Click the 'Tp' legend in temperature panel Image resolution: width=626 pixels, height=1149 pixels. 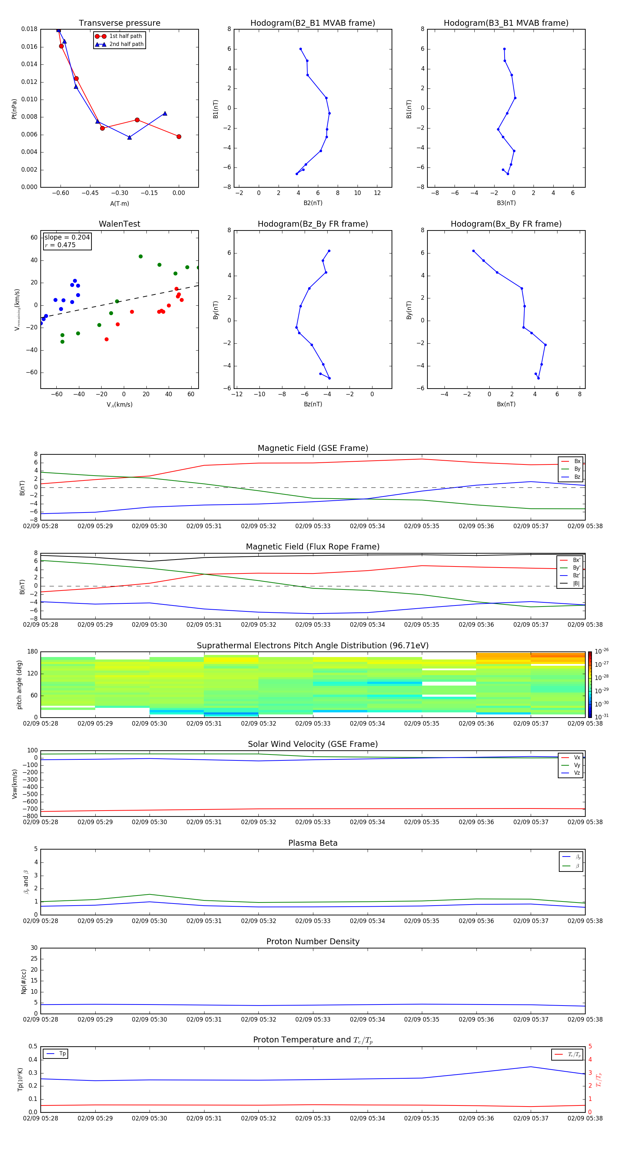(56, 1054)
